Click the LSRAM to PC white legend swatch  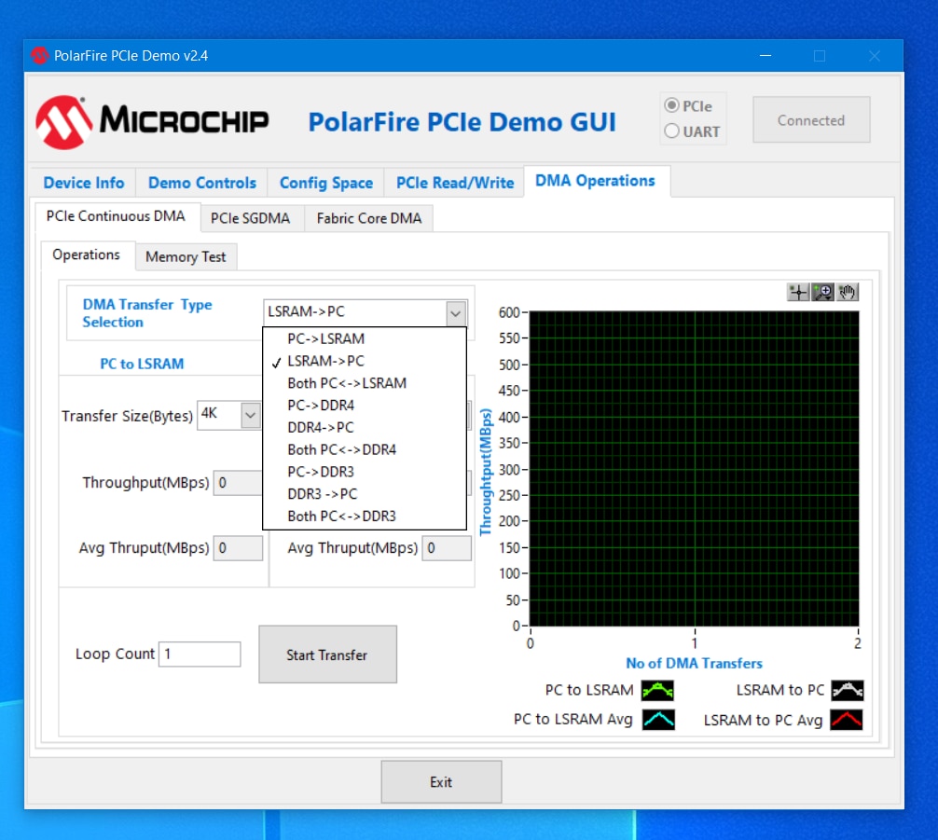coord(847,691)
